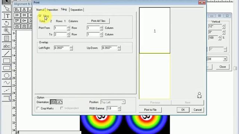Select the dotted line measure tool

[7, 90]
